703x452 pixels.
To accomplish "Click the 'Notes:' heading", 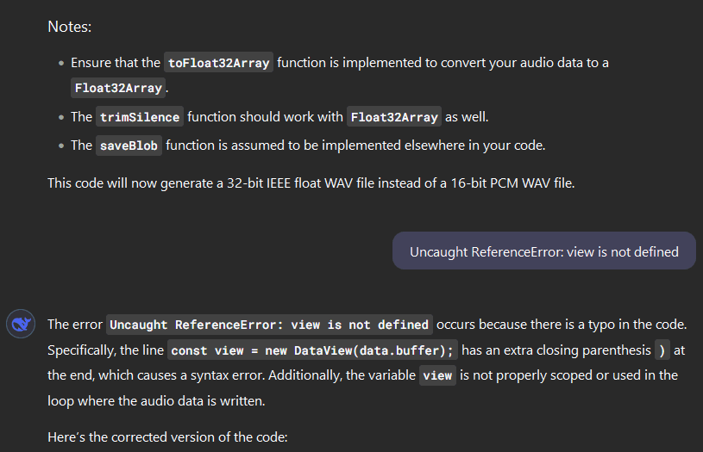I will [x=70, y=27].
